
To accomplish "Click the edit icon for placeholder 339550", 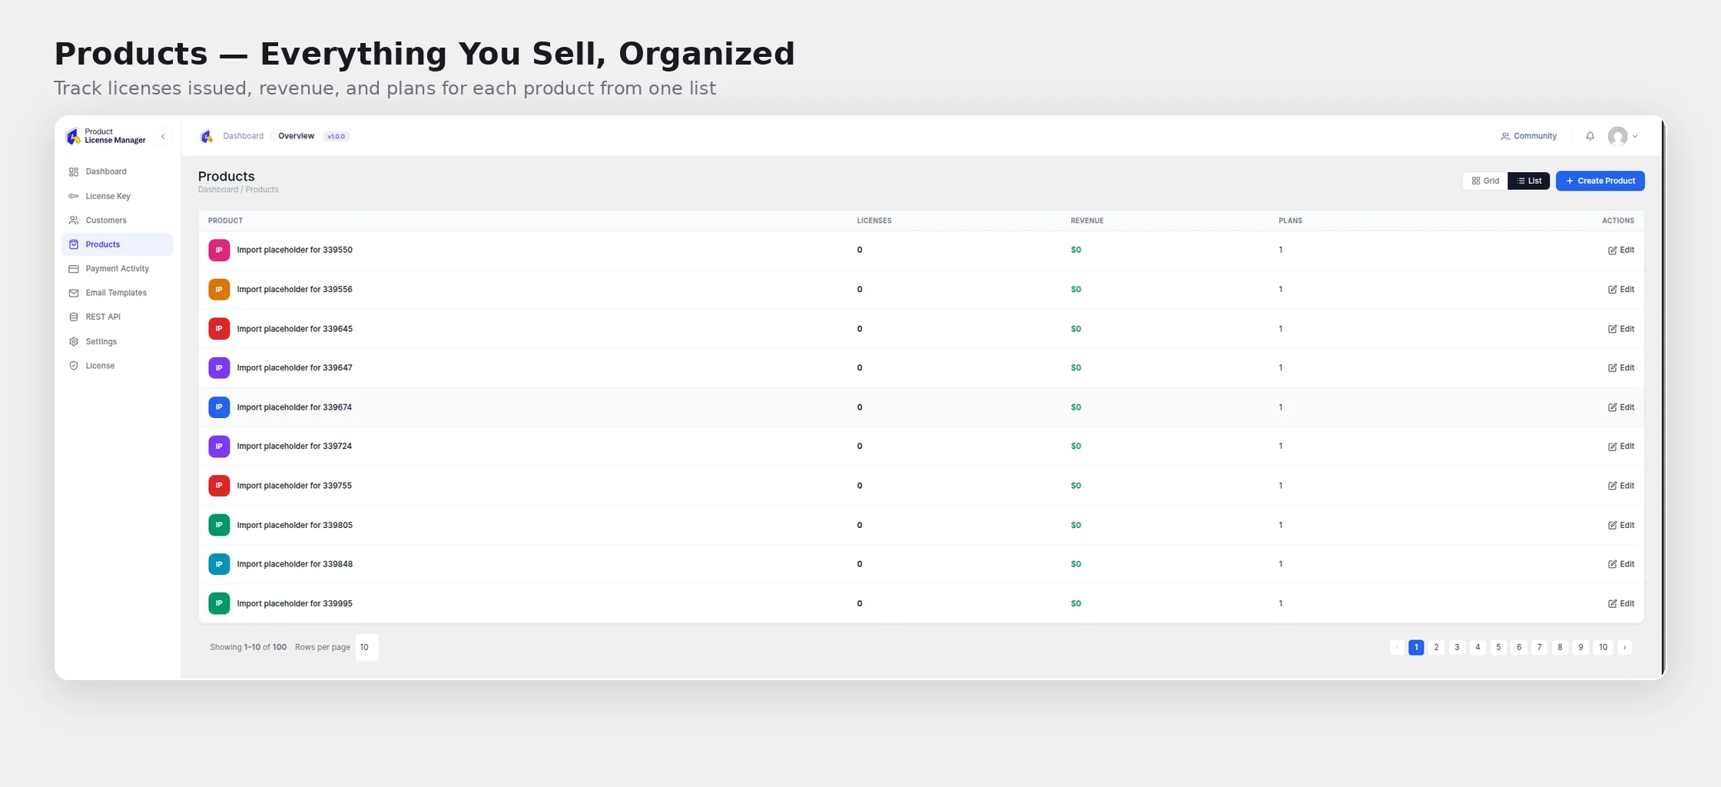I will tap(1612, 251).
